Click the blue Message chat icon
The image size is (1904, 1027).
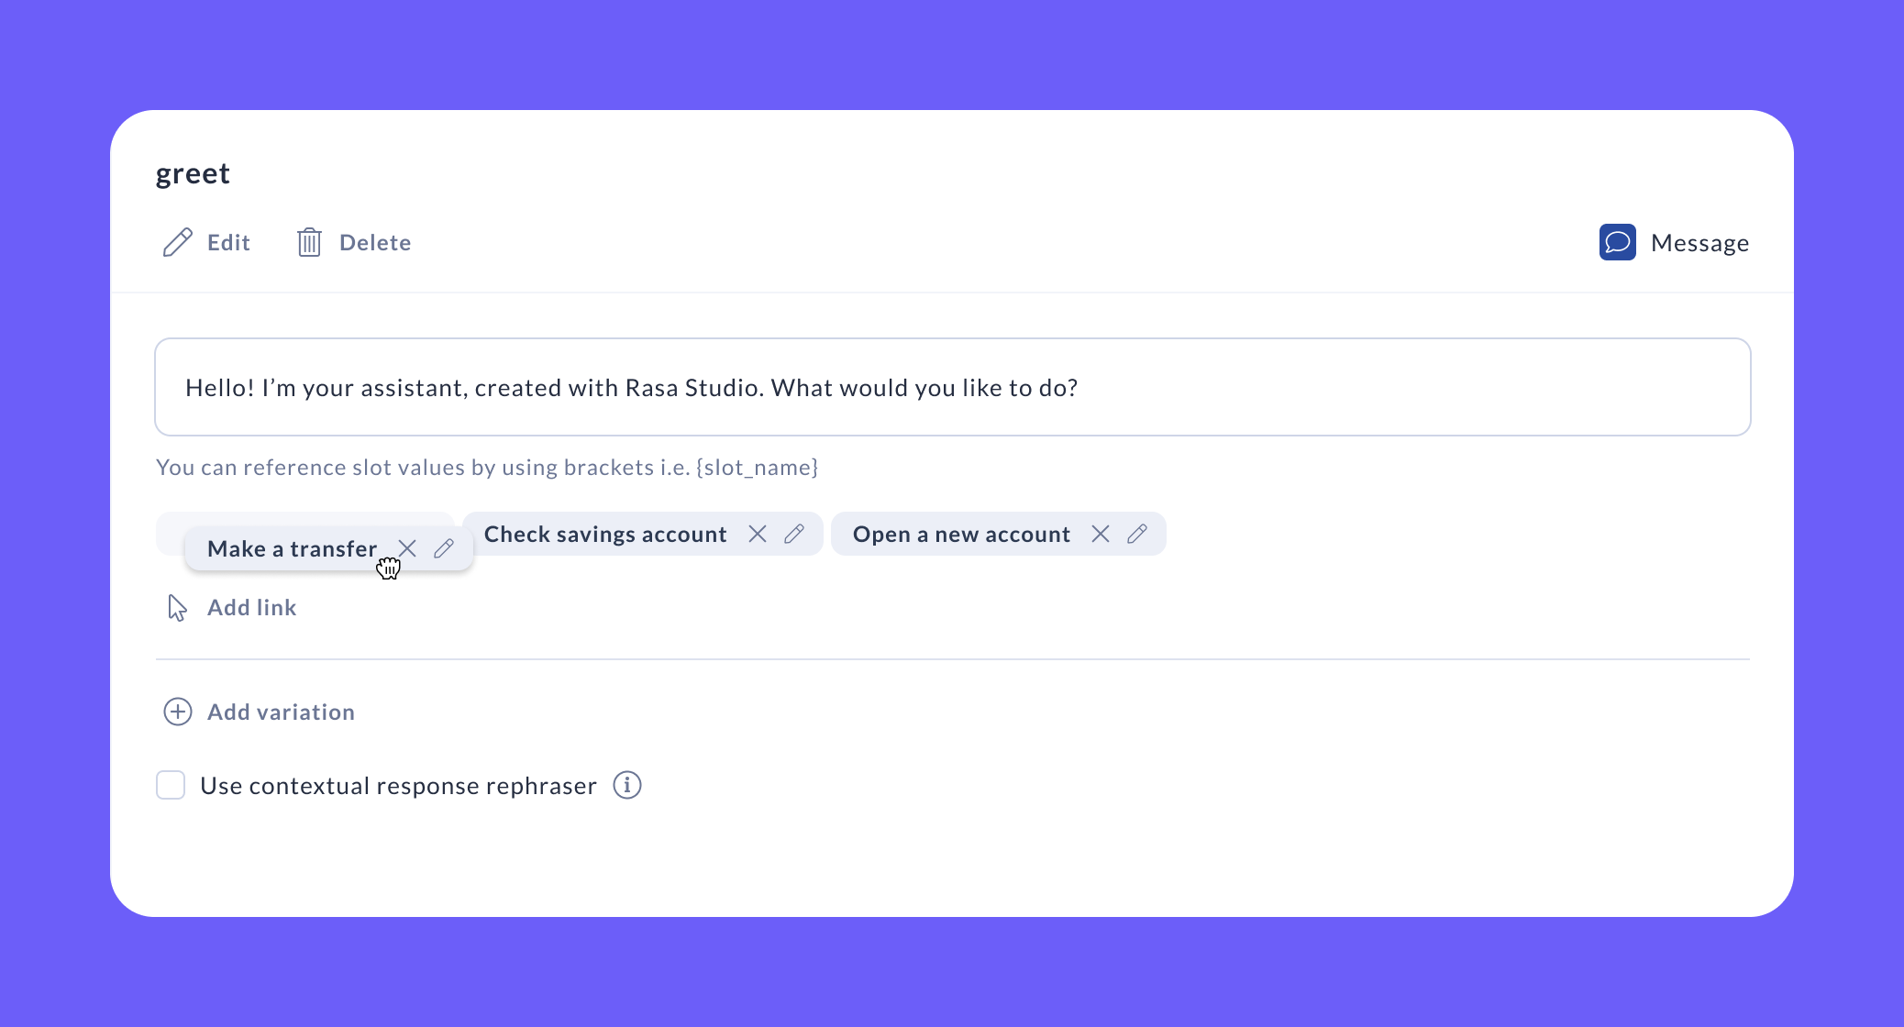(1617, 242)
